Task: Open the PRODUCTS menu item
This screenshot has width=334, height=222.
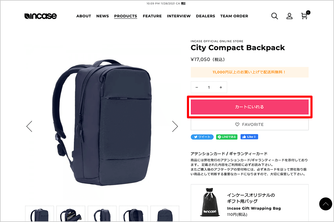Action: tap(126, 16)
